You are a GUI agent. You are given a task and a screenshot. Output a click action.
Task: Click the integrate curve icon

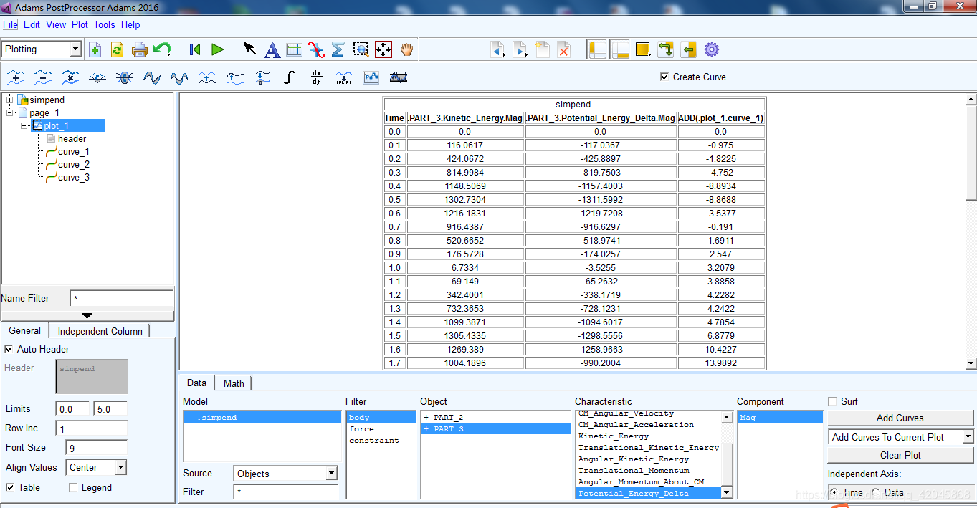pyautogui.click(x=289, y=77)
